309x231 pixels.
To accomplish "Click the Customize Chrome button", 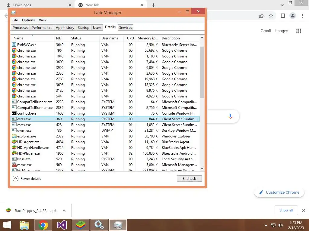I will (279, 192).
